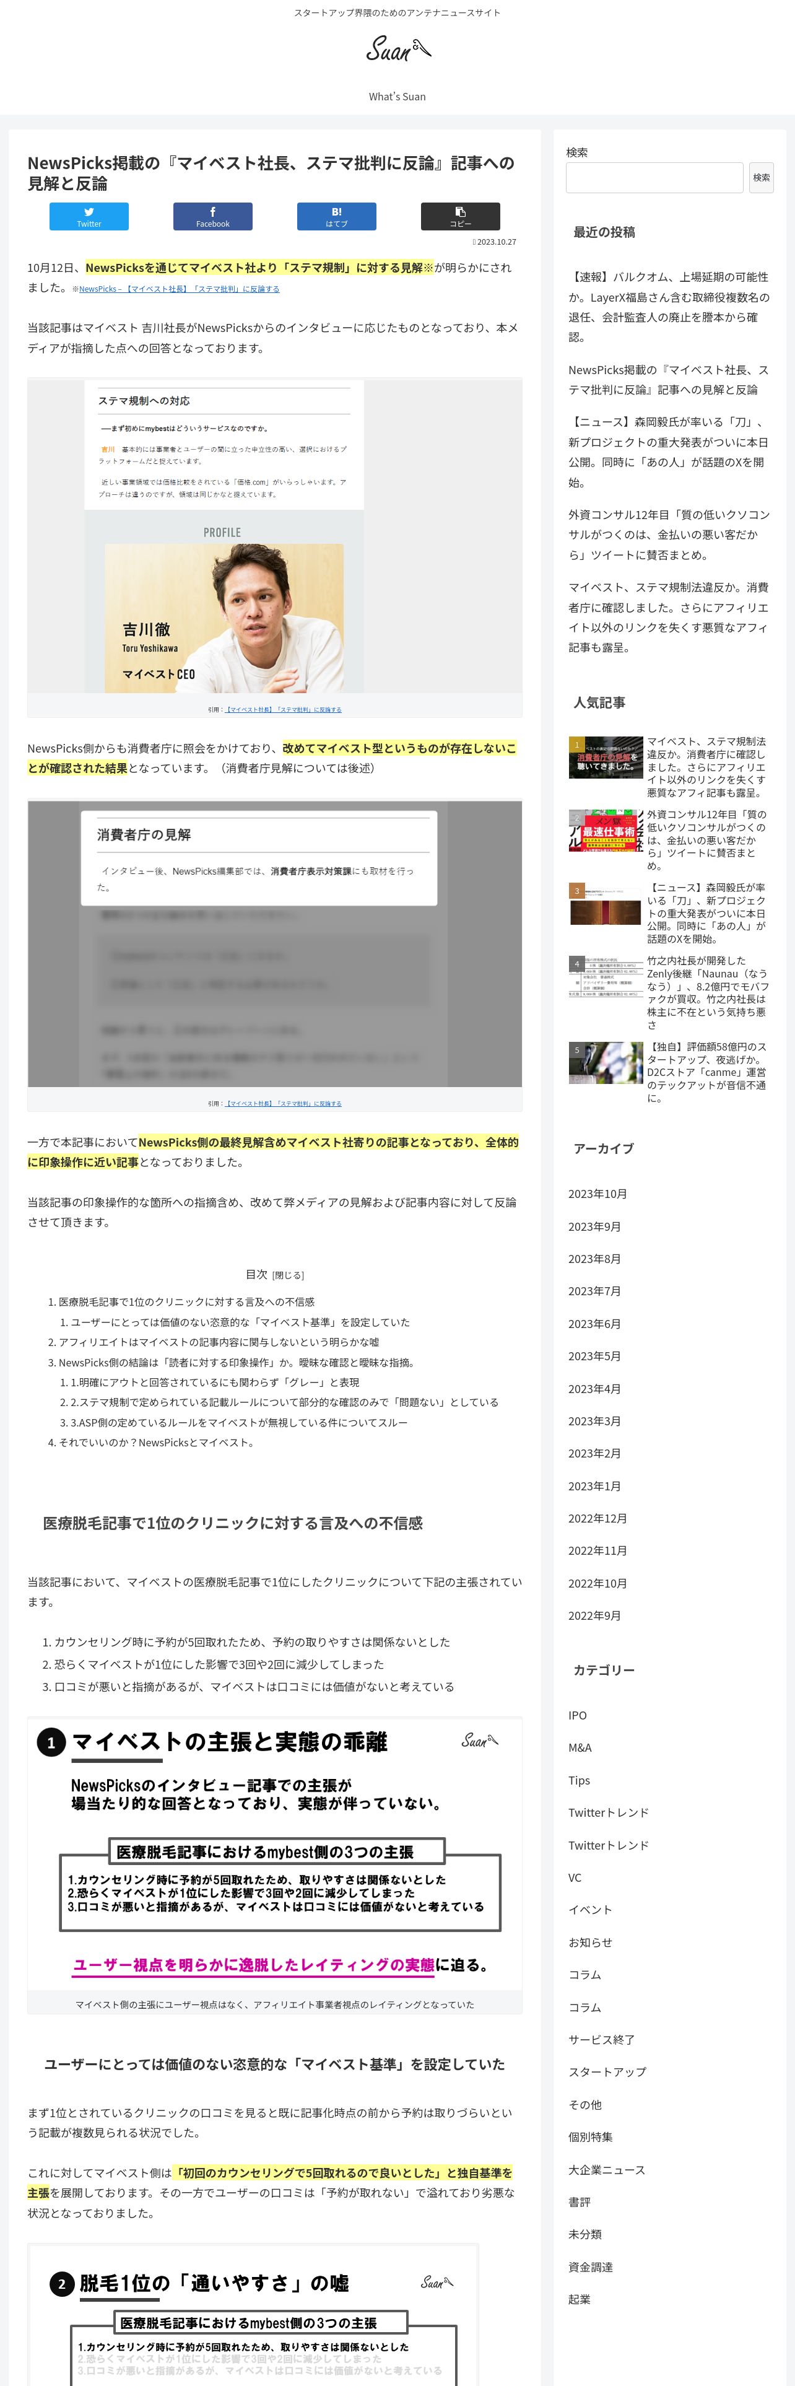Image resolution: width=795 pixels, height=2386 pixels.
Task: Click popular article 5 thumbnail canme
Action: [606, 1062]
